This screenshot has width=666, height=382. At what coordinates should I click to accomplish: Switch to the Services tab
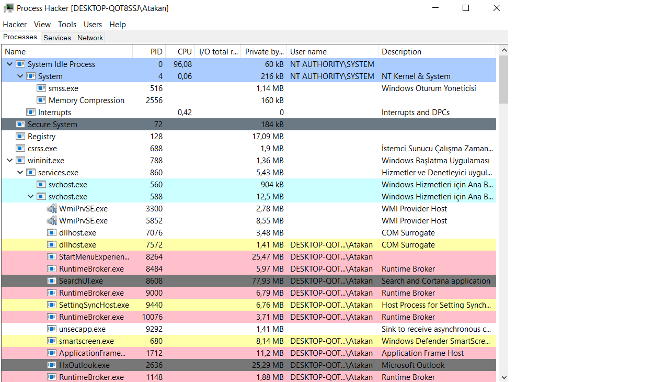[x=57, y=38]
